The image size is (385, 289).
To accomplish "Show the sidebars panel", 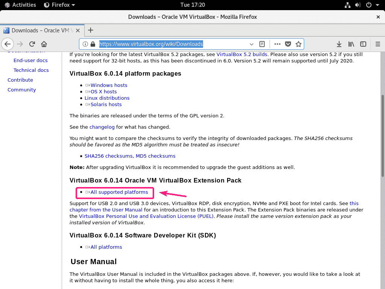I will point(363,44).
